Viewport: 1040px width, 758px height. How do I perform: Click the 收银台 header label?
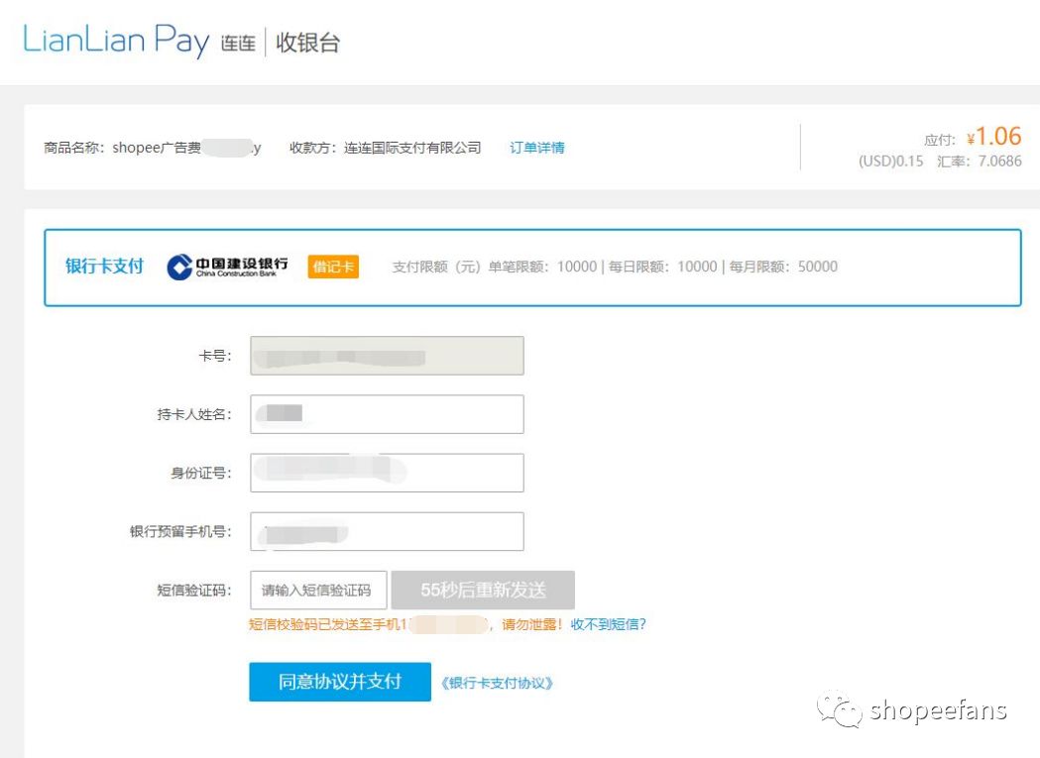tap(309, 42)
